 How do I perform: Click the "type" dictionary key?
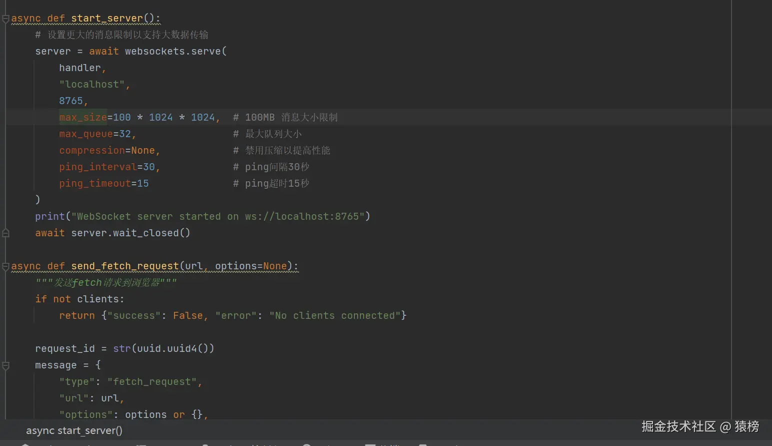(77, 381)
